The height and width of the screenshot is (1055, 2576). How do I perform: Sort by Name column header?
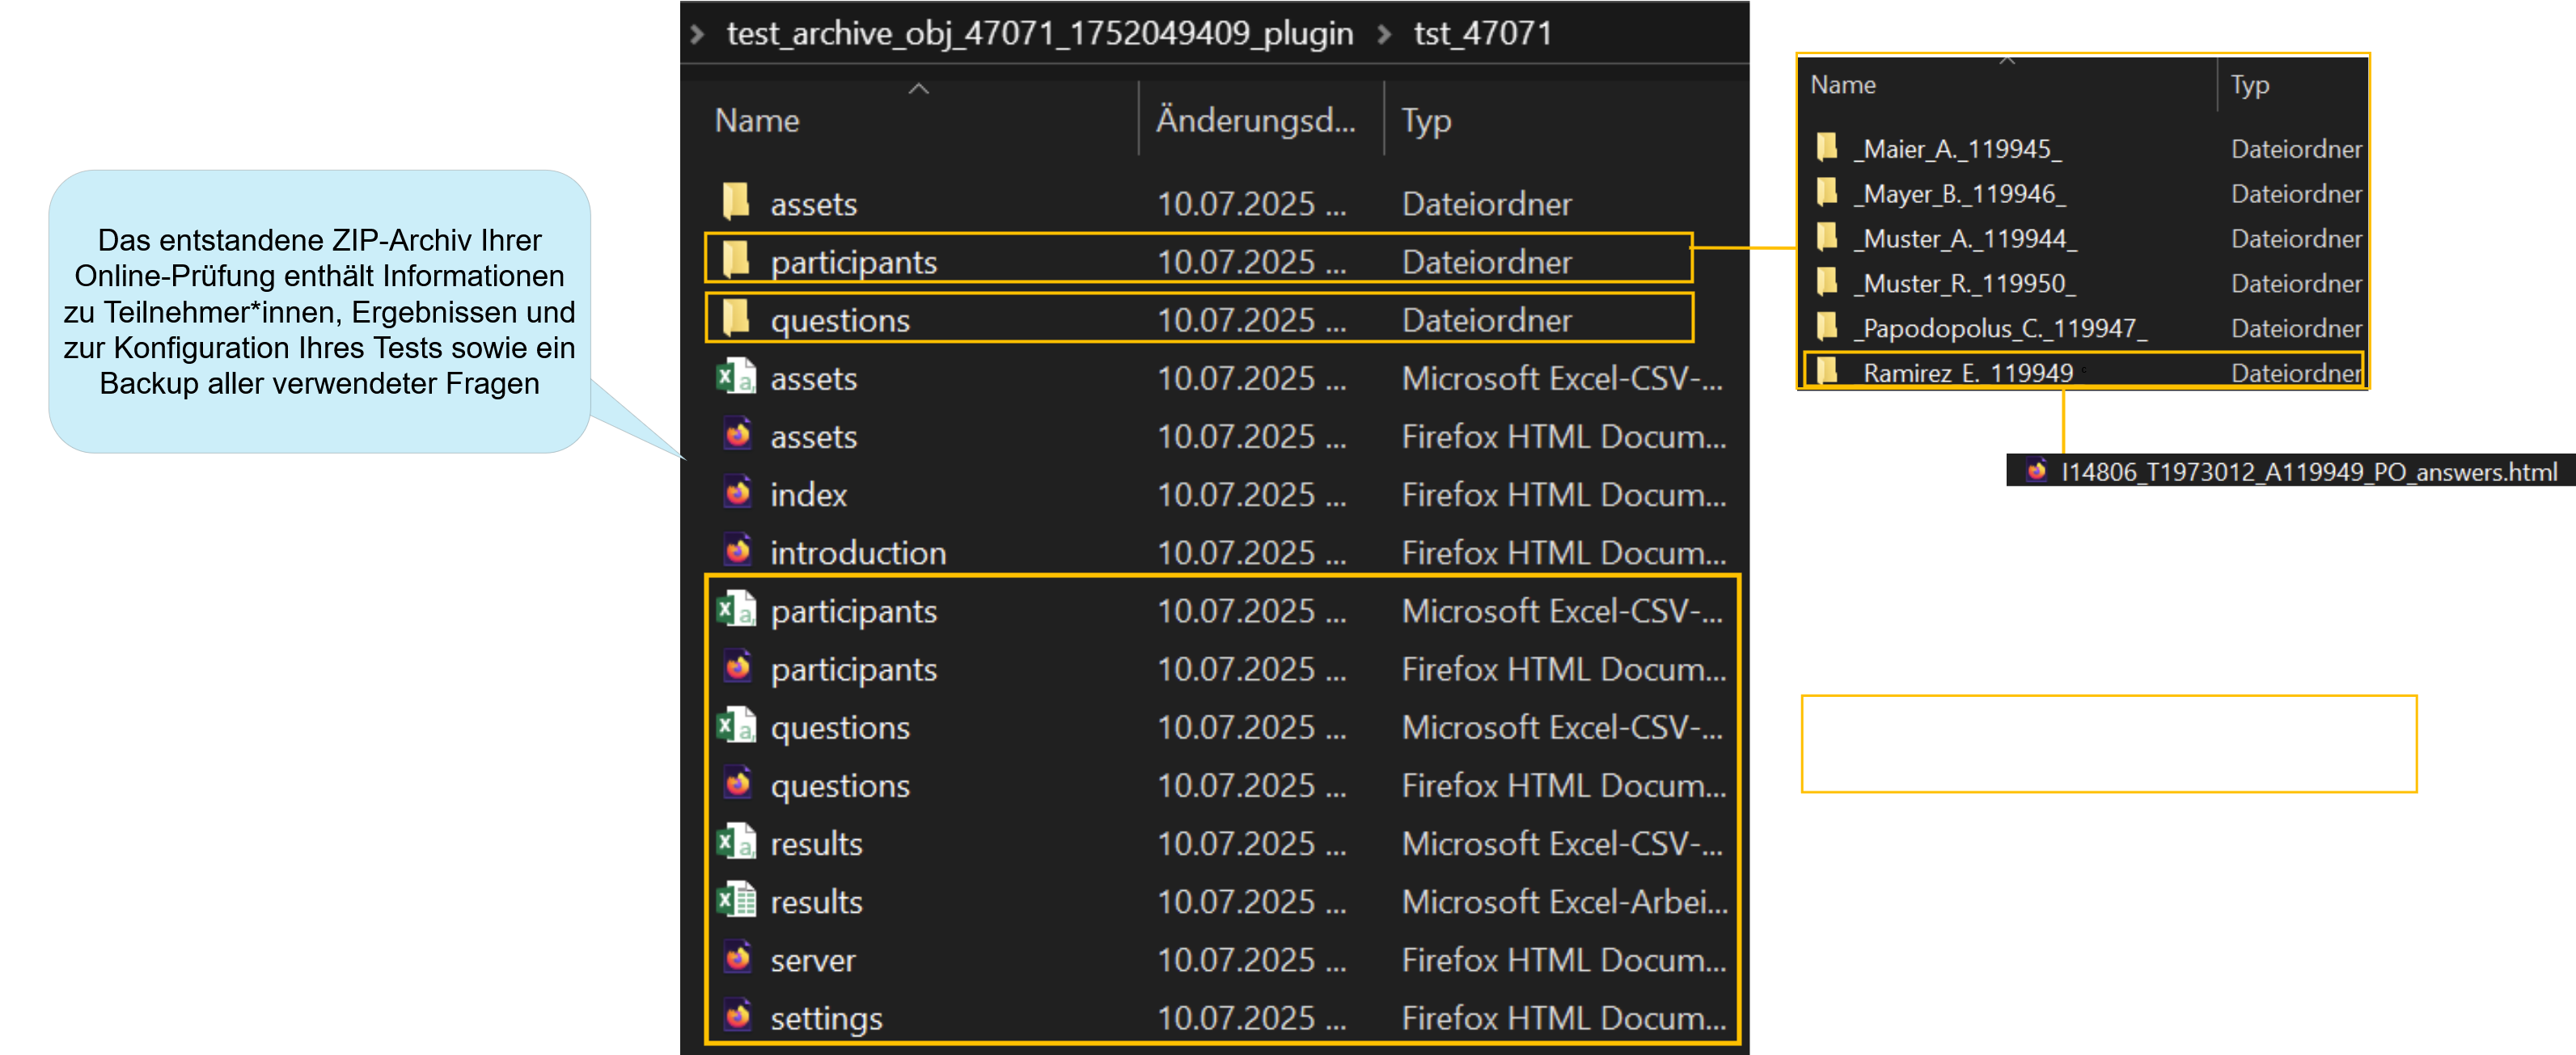coord(757,121)
